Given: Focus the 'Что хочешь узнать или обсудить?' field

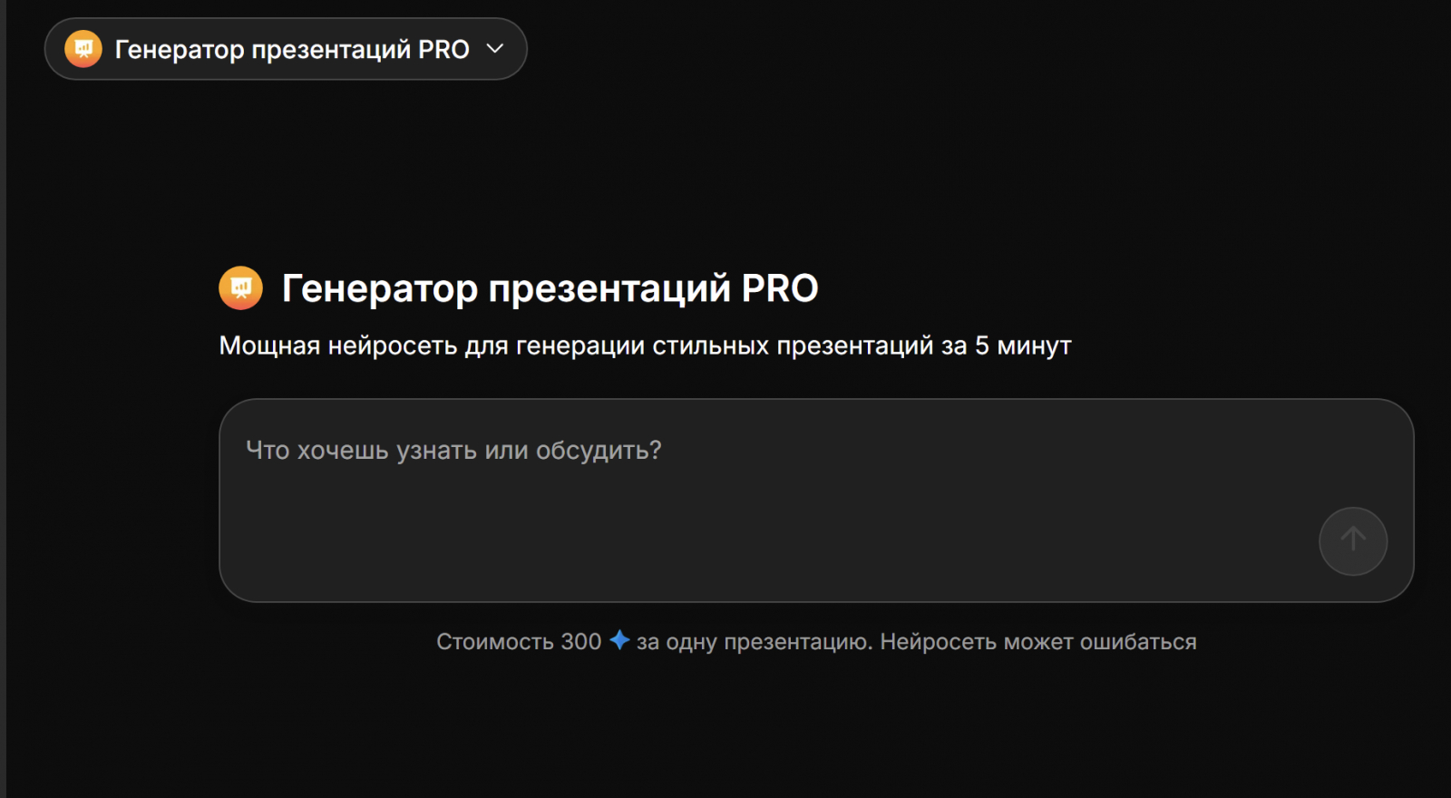Looking at the screenshot, I should pos(816,501).
